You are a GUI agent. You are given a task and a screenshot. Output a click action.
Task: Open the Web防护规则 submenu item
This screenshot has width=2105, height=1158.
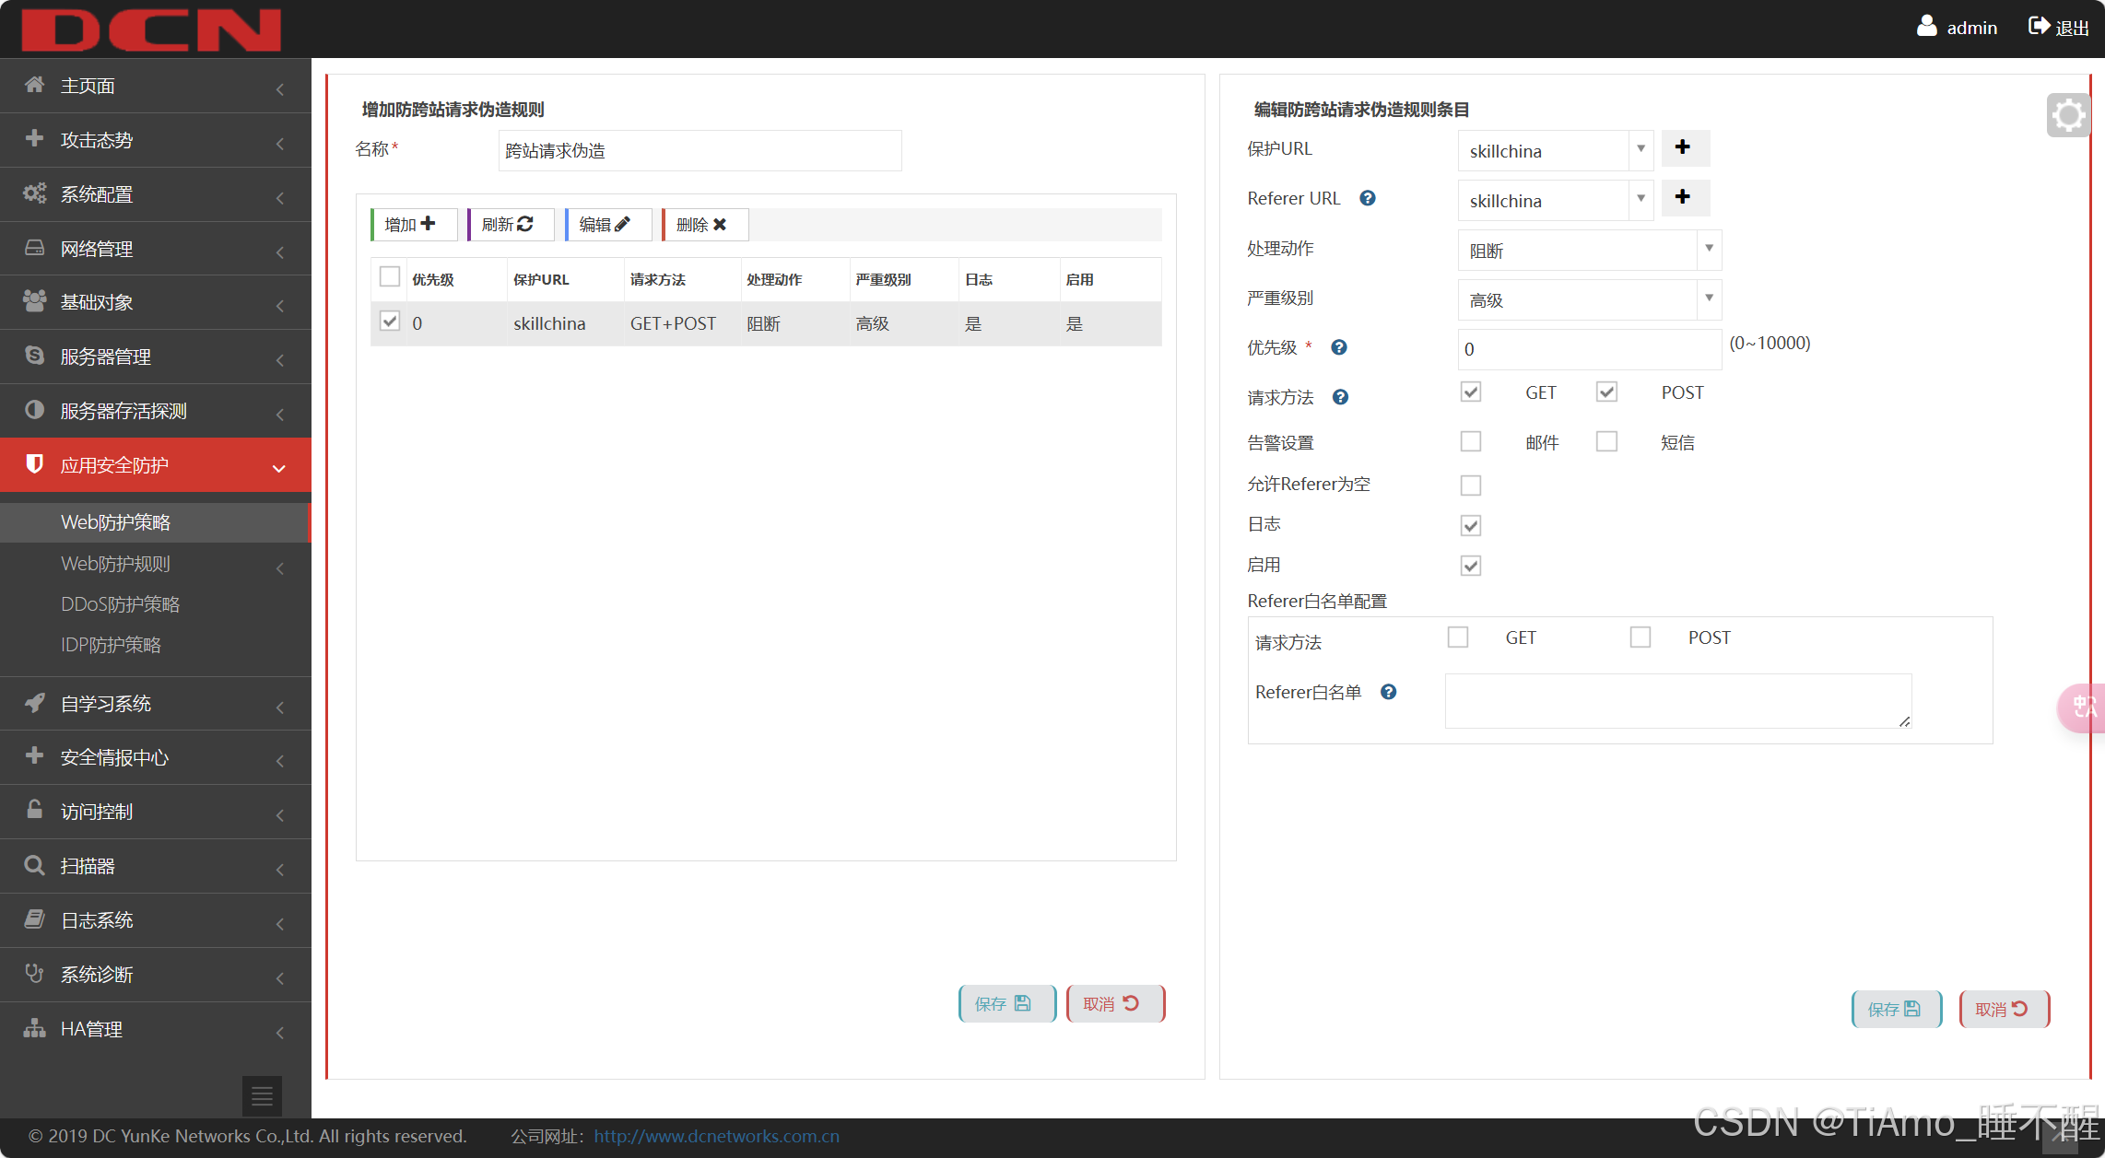(x=155, y=564)
